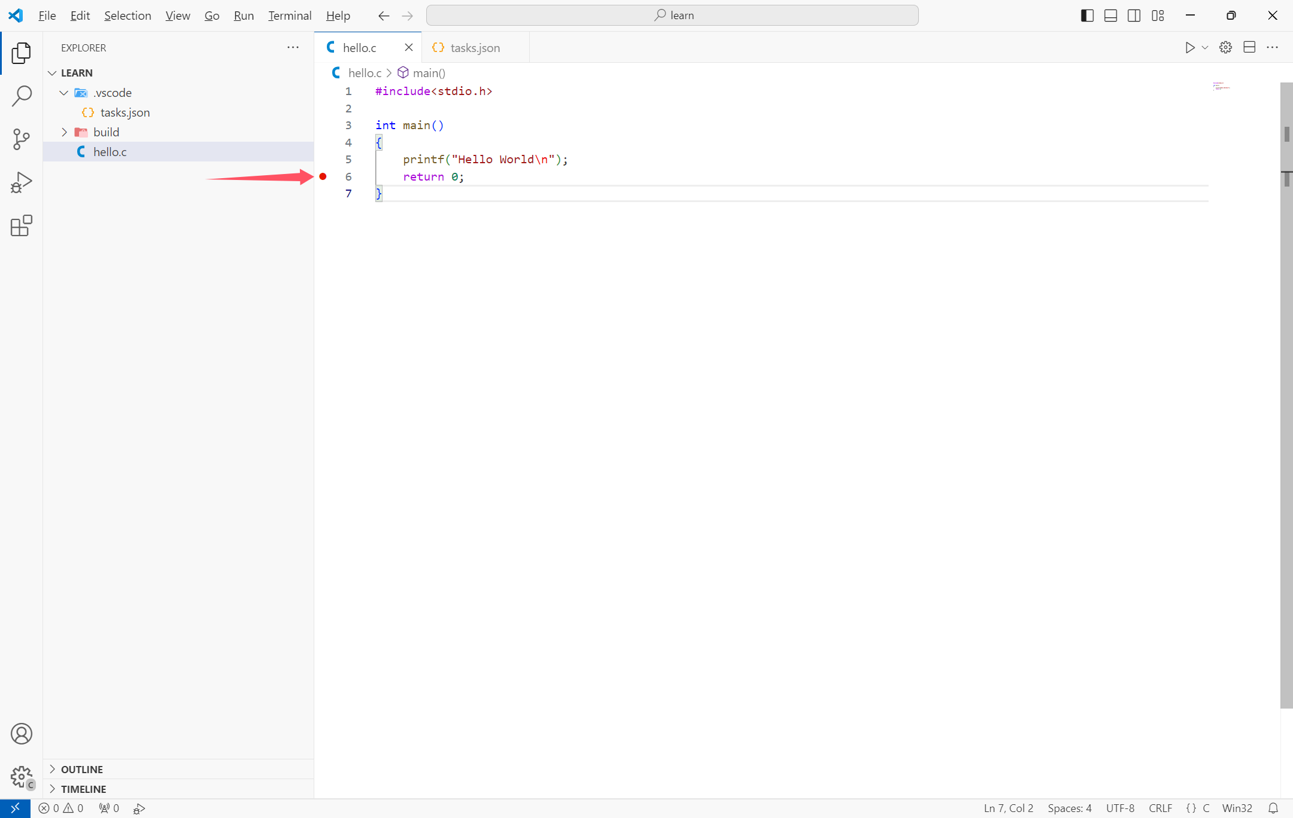Image resolution: width=1293 pixels, height=818 pixels.
Task: Toggle the breakpoint on line 6
Action: (323, 176)
